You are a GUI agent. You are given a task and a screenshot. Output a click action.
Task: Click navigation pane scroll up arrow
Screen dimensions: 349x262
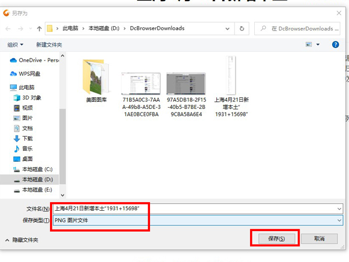[63, 56]
